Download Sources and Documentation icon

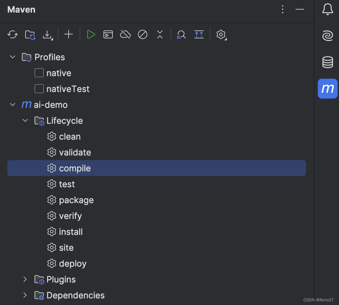click(48, 35)
